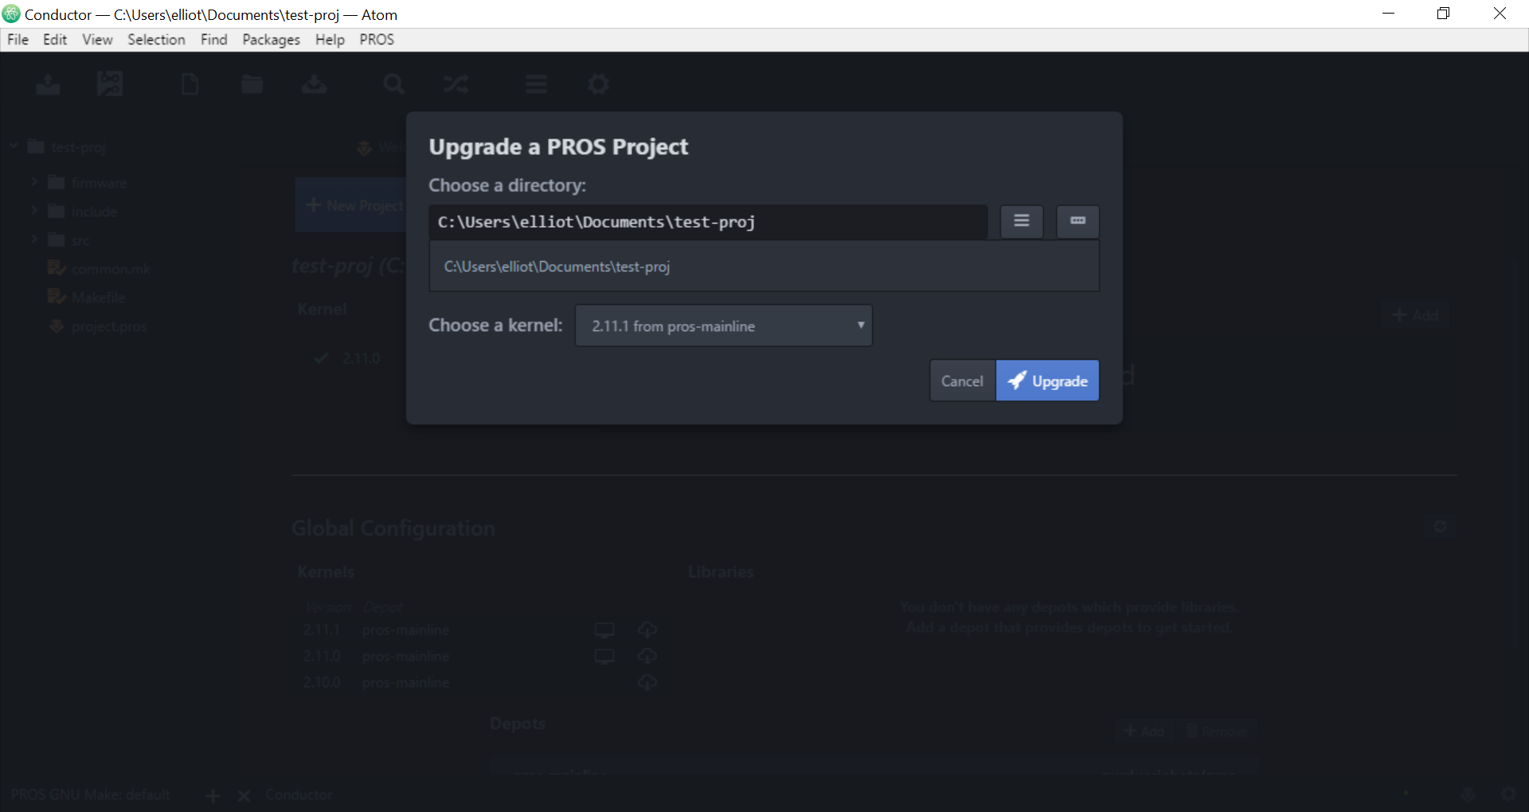Screen dimensions: 1529x812
Task: Click the browse ellipsis button beside directory field
Action: click(x=1077, y=221)
